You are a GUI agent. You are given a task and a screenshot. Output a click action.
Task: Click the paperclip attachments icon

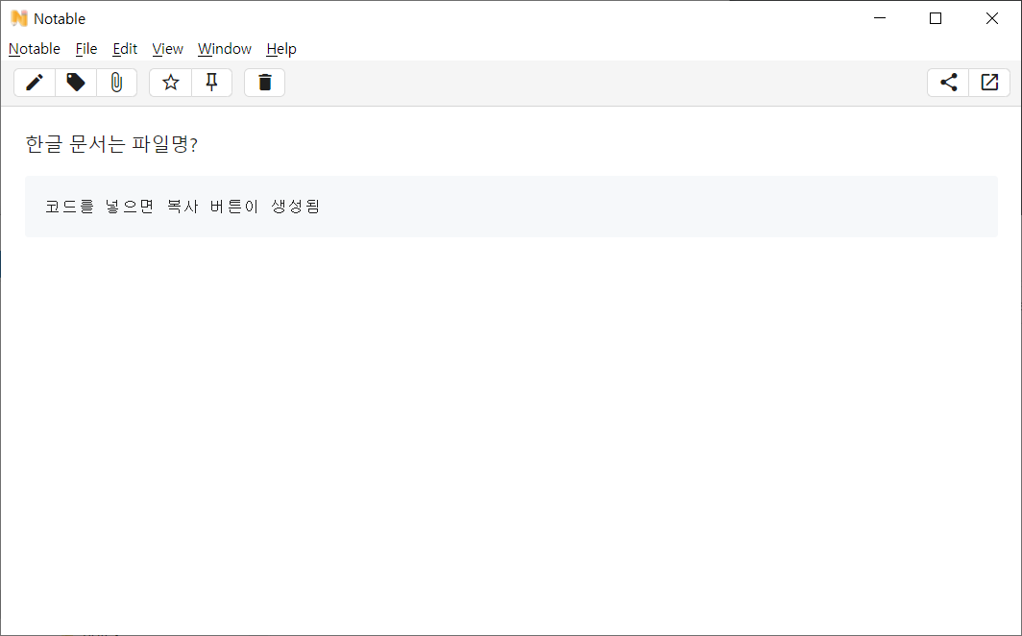pos(116,83)
